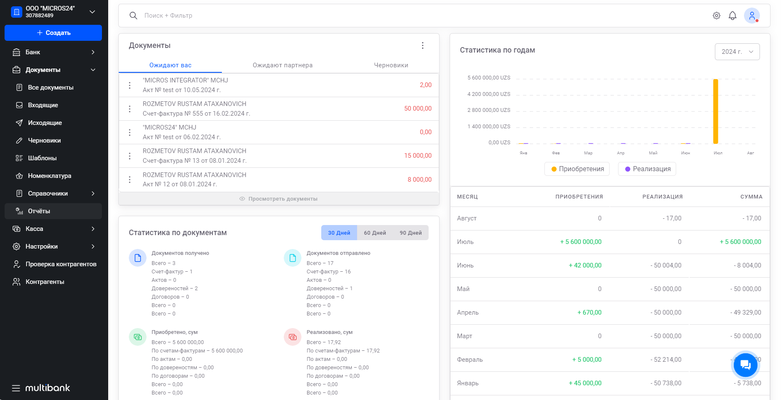This screenshot has height=400, width=781.
Task: Toggle the Приобретения series in chart legend
Action: (x=577, y=169)
